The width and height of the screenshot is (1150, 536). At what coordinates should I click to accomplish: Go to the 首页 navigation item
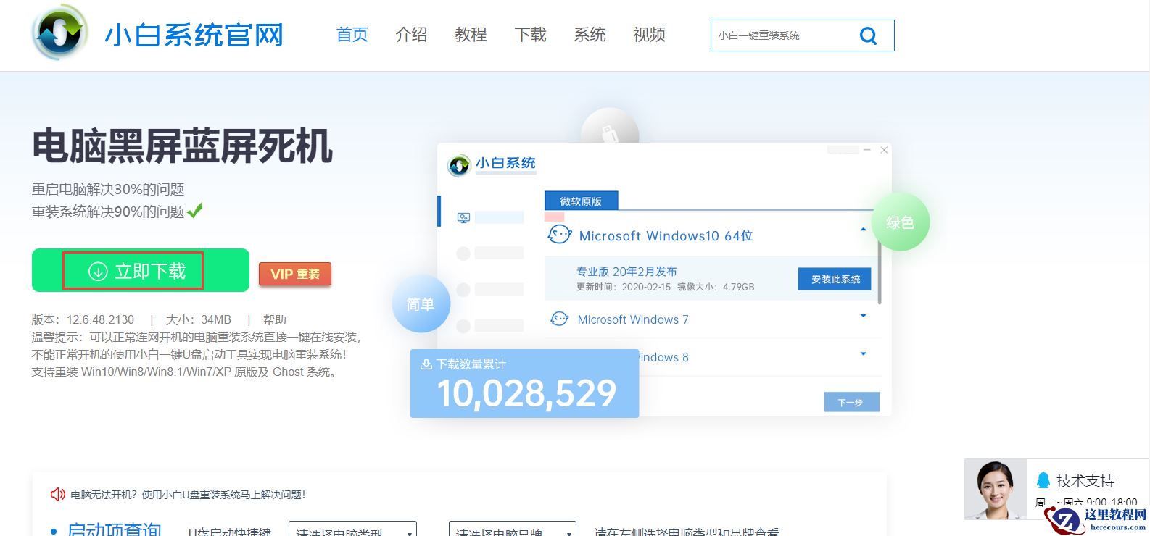352,35
